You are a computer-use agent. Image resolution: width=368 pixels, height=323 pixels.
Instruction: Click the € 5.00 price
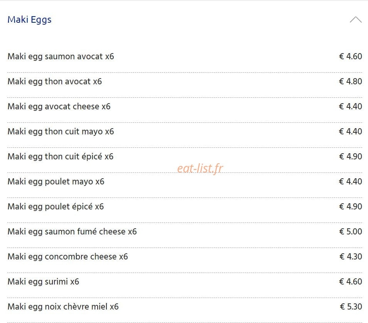351,232
